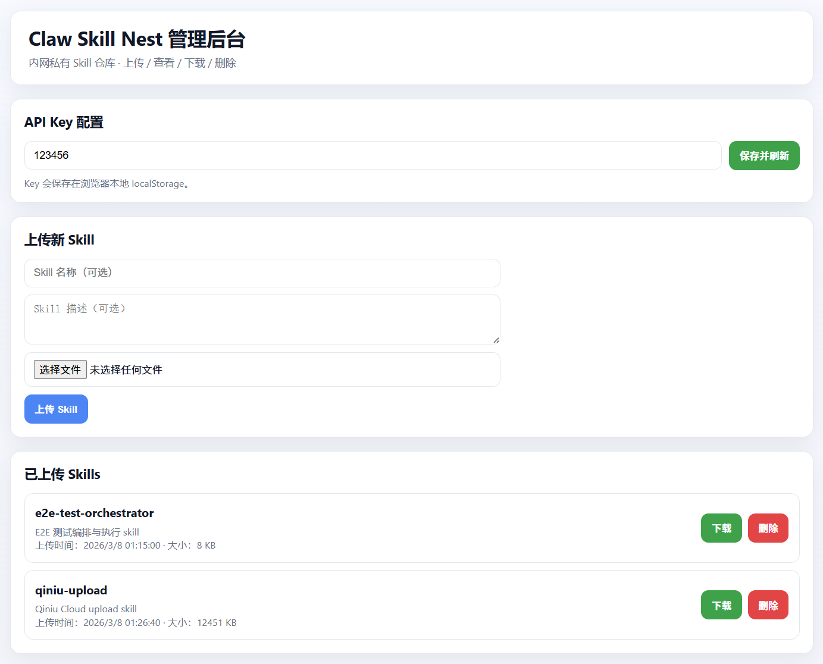
Task: Select the qiniu-upload skill name
Action: (x=71, y=590)
